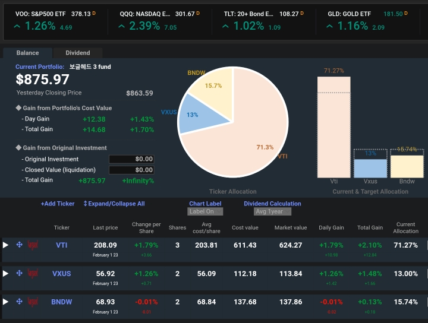Click the +Add Ticker link
Image resolution: width=428 pixels, height=323 pixels.
[58, 204]
